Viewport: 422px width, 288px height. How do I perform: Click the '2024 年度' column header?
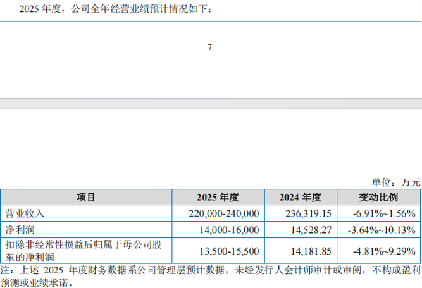tap(301, 198)
